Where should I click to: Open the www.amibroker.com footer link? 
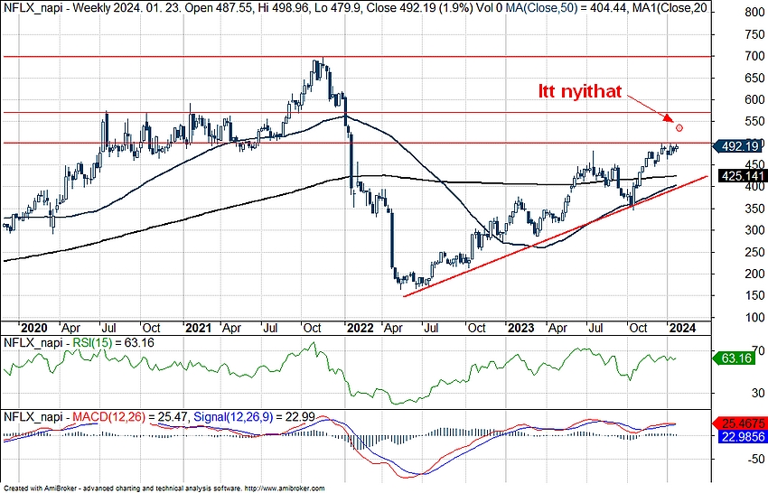point(284,488)
